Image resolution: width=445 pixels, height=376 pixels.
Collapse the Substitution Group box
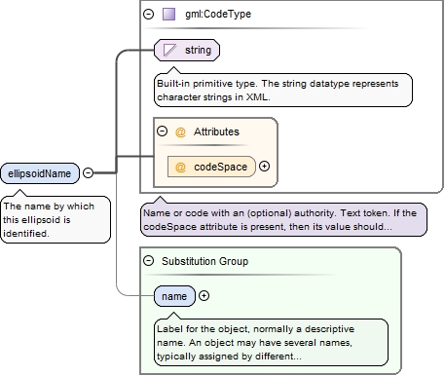point(149,261)
